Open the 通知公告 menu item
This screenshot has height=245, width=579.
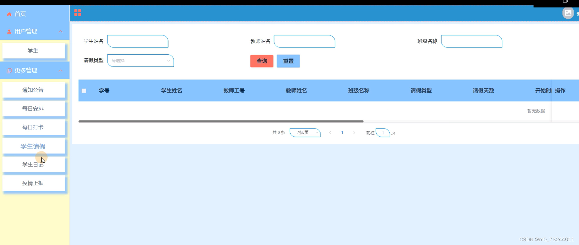click(34, 90)
